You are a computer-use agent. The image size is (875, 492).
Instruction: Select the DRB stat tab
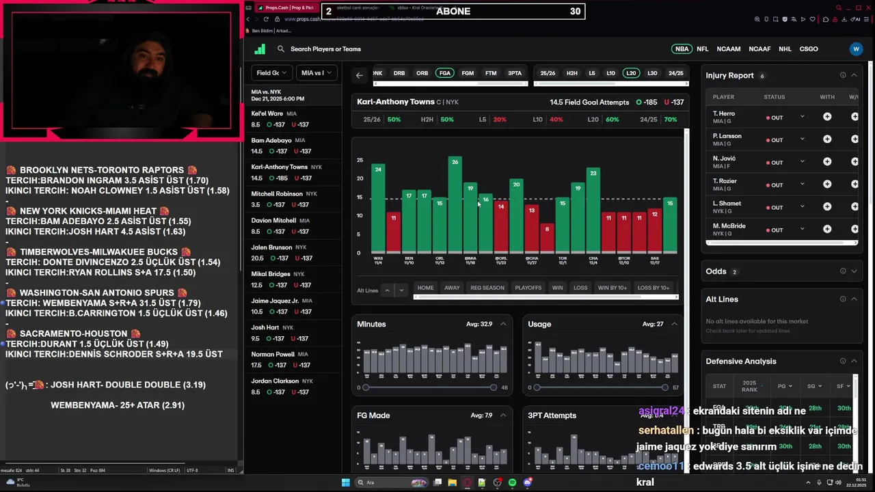point(399,73)
